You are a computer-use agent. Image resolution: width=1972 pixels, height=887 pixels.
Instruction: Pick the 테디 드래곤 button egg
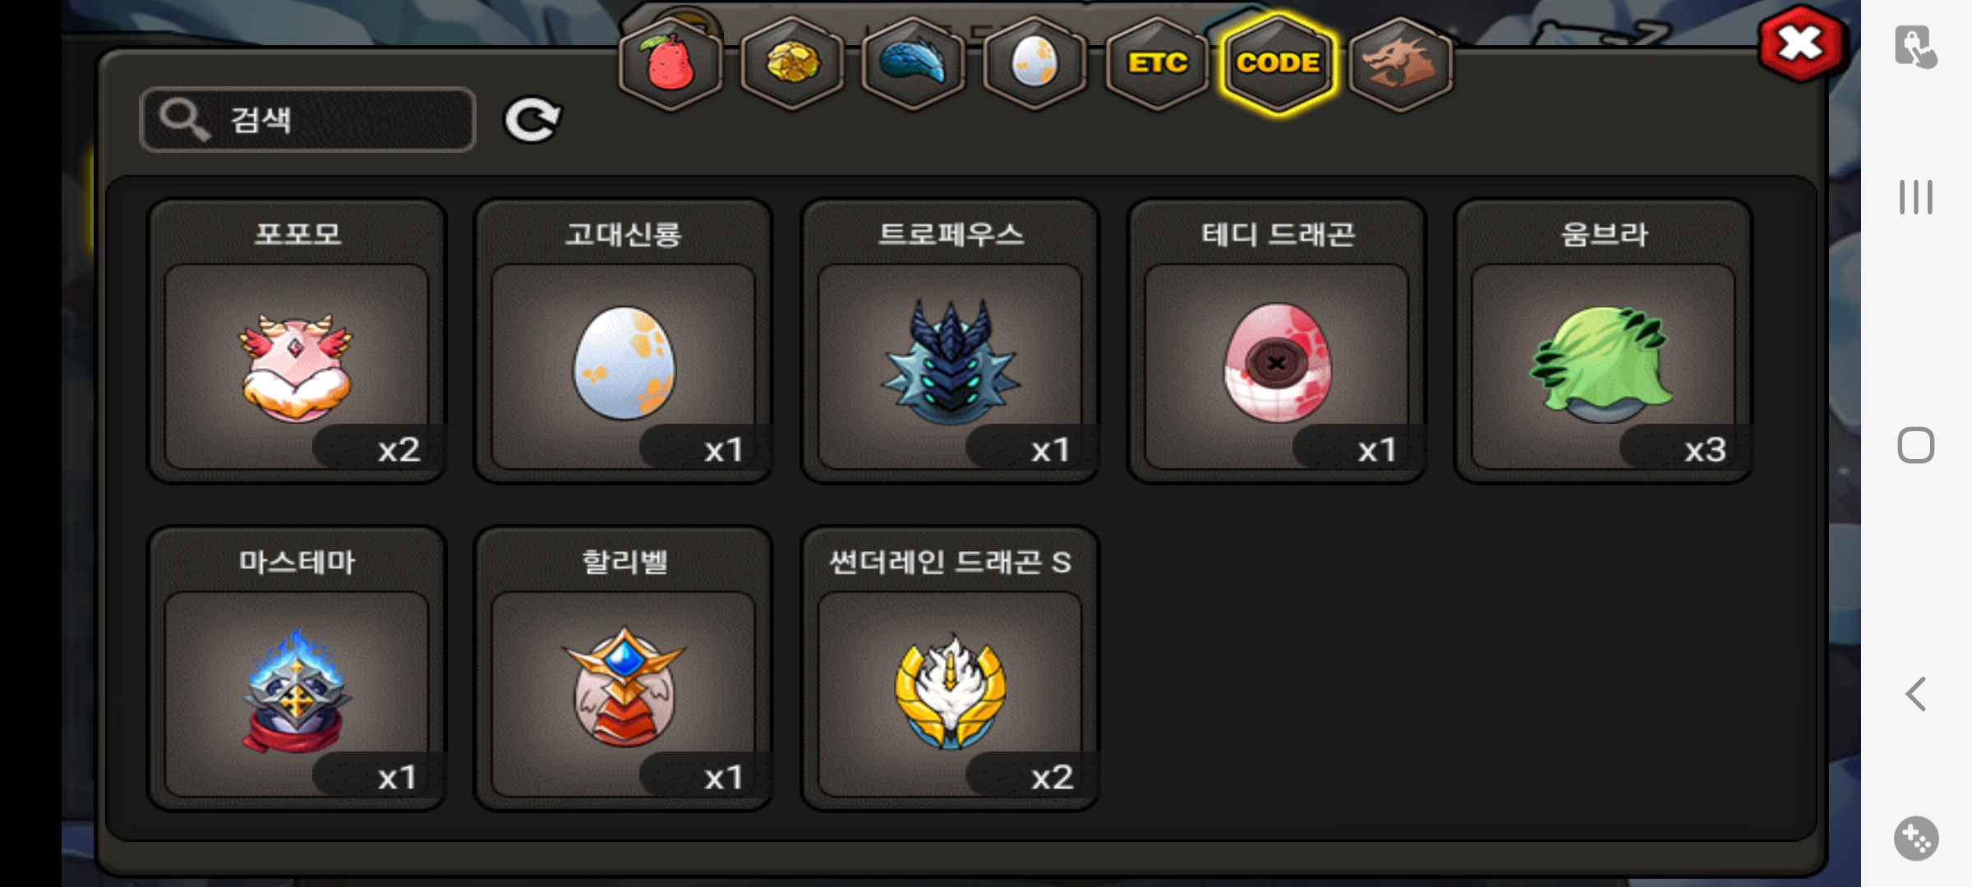pyautogui.click(x=1277, y=341)
